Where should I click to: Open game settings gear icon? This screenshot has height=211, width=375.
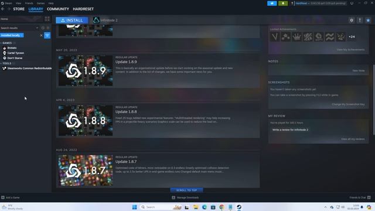[352, 21]
